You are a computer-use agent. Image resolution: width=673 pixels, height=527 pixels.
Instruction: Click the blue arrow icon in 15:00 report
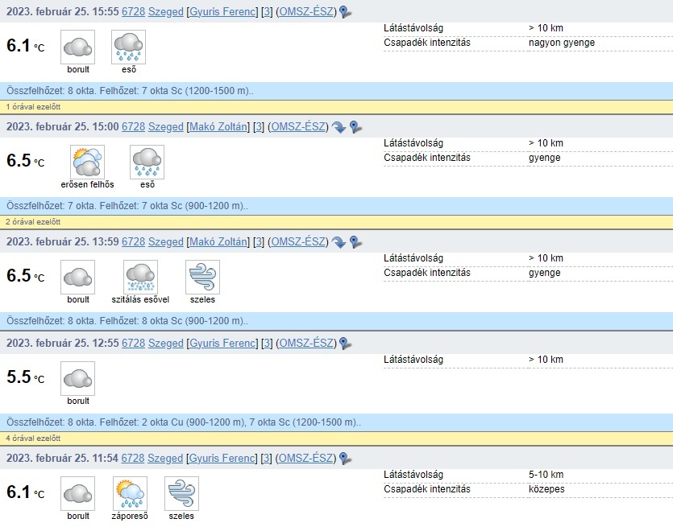[339, 127]
